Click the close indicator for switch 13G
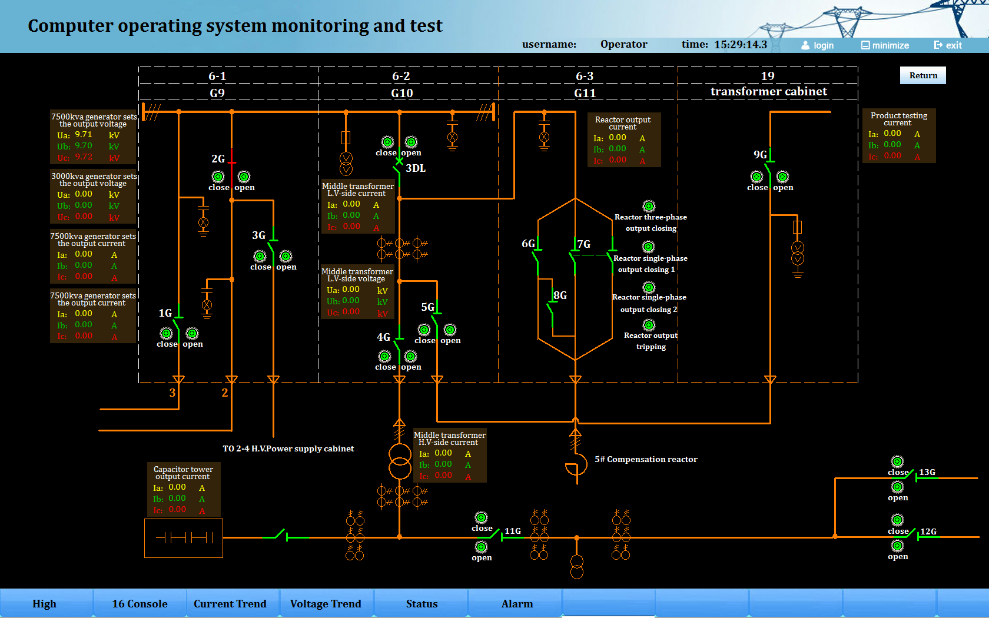989x618 pixels. (897, 462)
